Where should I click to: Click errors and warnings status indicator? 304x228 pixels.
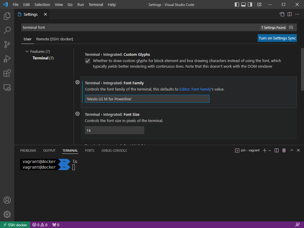click(40, 225)
